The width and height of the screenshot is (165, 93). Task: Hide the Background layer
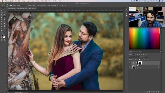[x=129, y=67]
